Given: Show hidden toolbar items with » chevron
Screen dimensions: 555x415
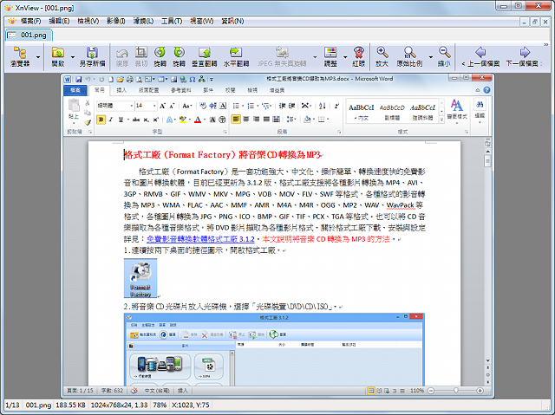Looking at the screenshot, I should click(x=545, y=44).
